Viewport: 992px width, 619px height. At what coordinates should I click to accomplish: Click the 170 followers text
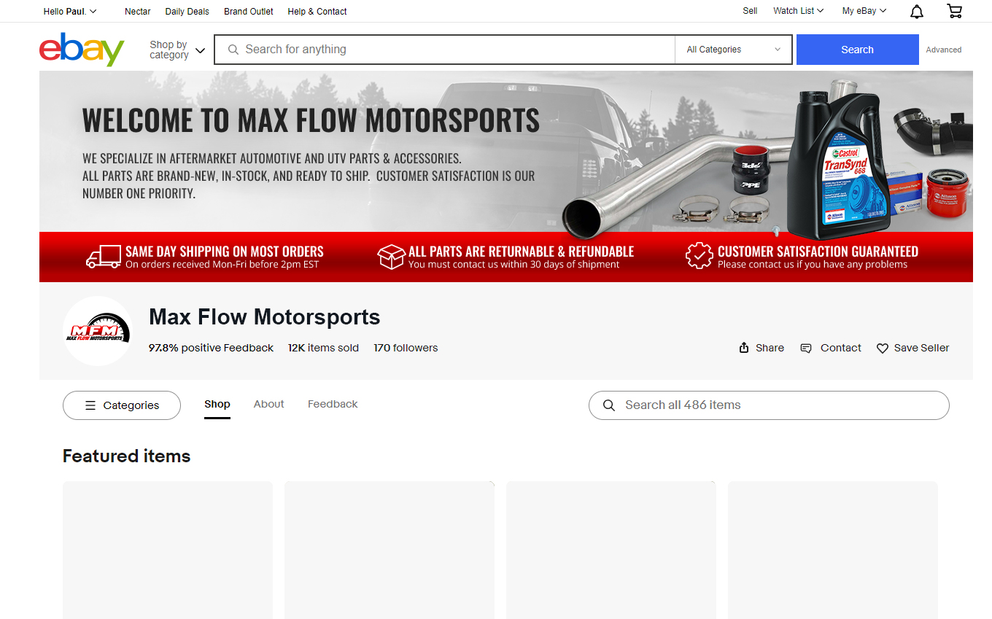[406, 348]
